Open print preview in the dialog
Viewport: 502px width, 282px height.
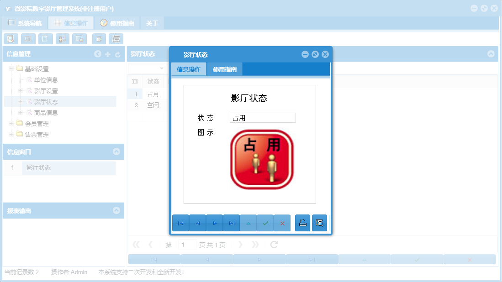tap(319, 223)
